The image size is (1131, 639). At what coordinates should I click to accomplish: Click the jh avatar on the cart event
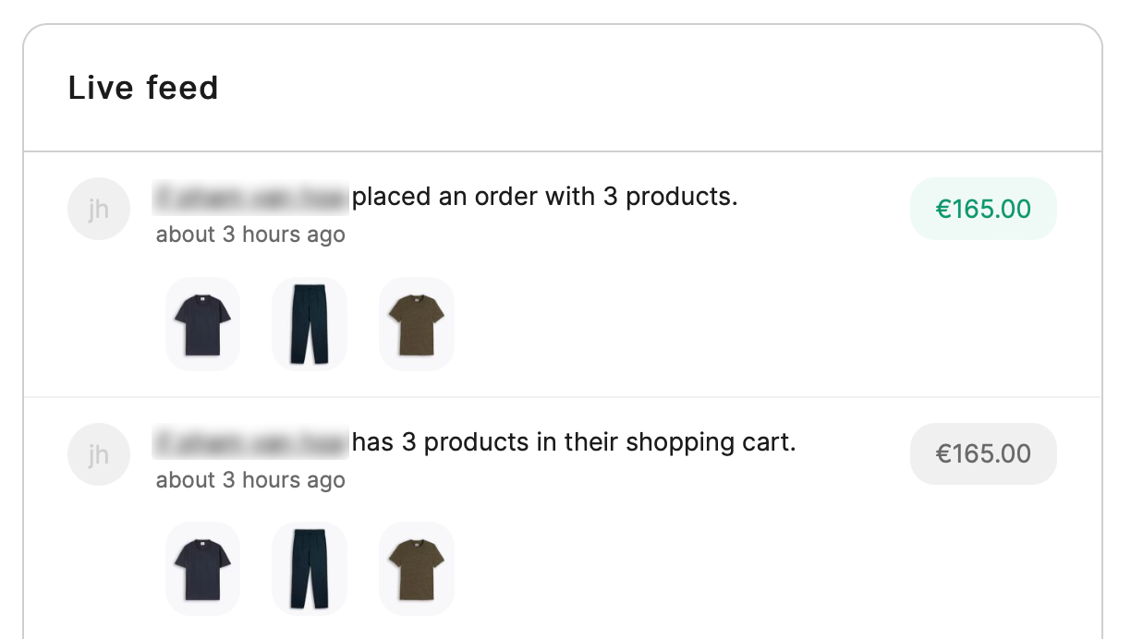99,454
